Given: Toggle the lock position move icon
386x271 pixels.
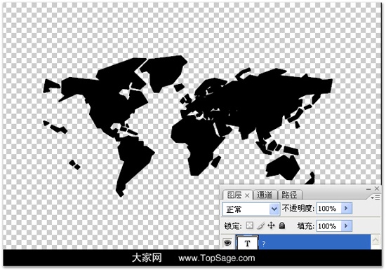Looking at the screenshot, I should (x=271, y=225).
